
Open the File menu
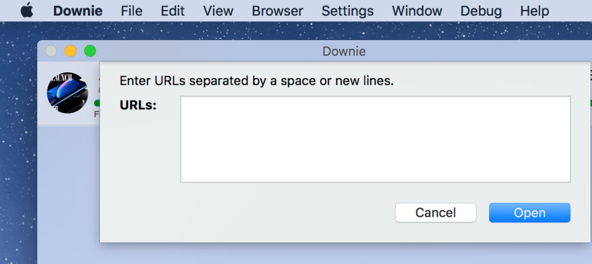pos(131,11)
